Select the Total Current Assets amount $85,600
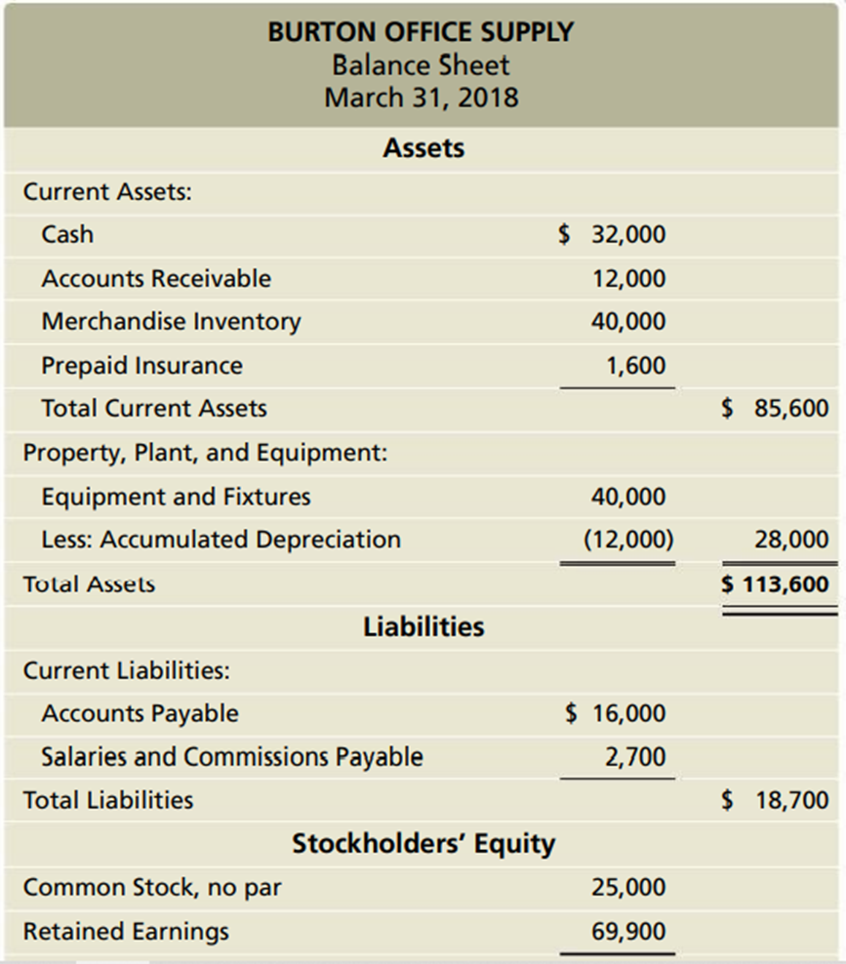Image resolution: width=846 pixels, height=964 pixels. tap(776, 408)
